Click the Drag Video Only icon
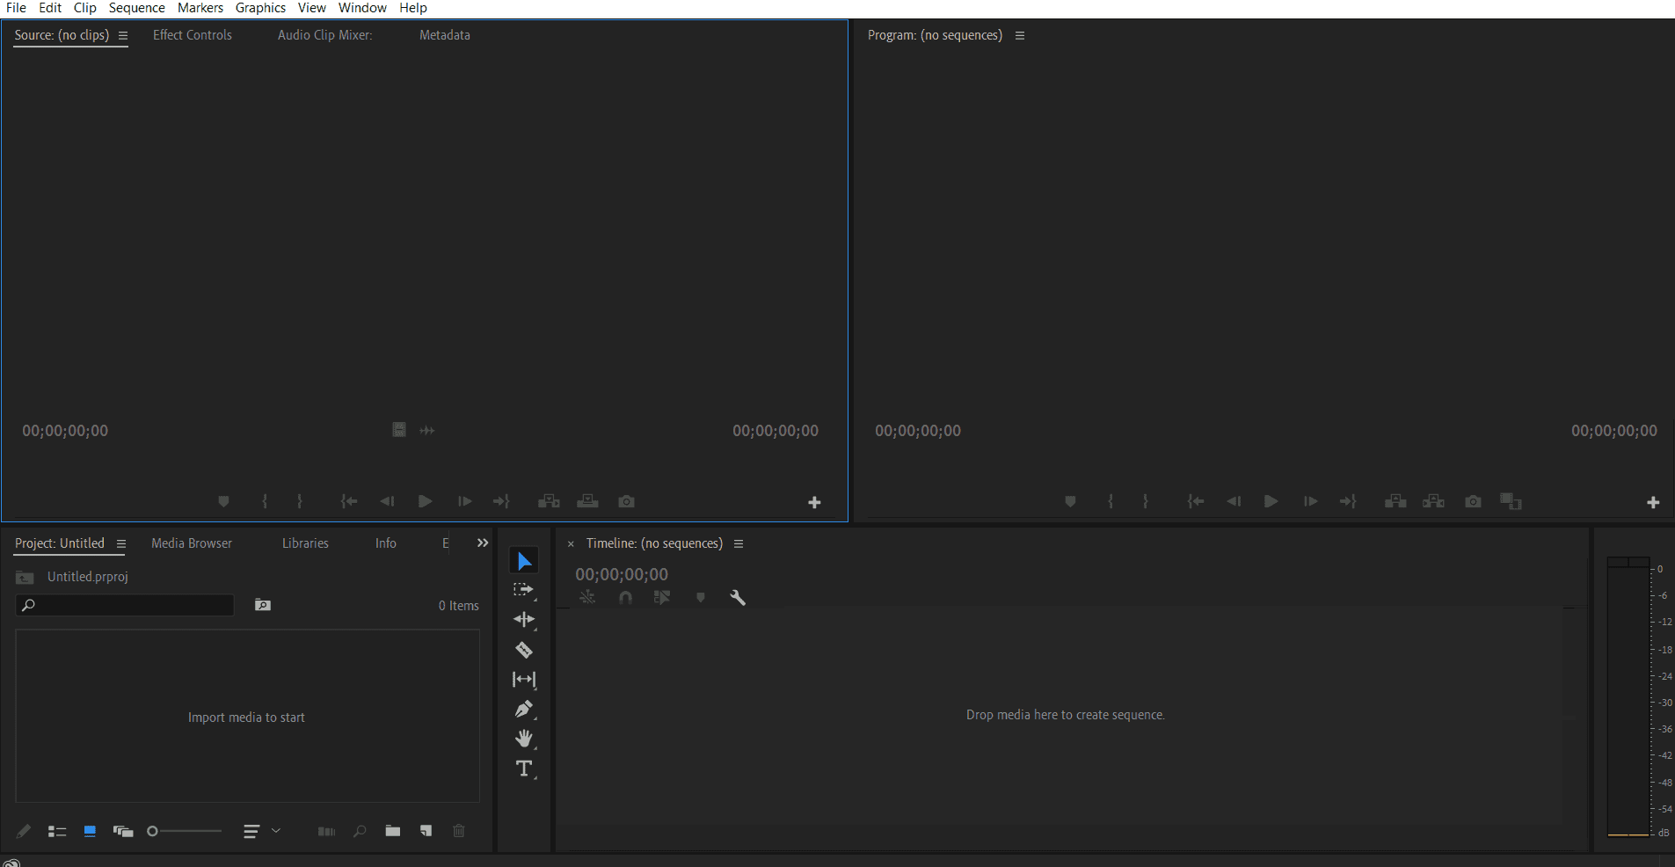 coord(399,430)
